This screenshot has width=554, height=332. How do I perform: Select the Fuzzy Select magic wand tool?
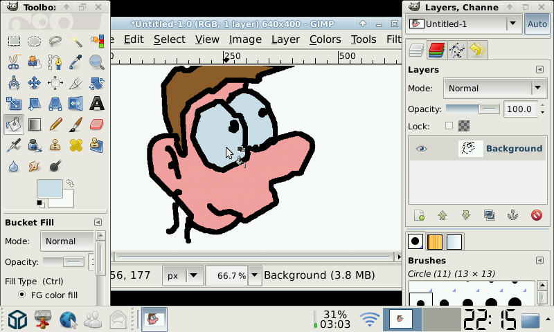click(x=76, y=41)
